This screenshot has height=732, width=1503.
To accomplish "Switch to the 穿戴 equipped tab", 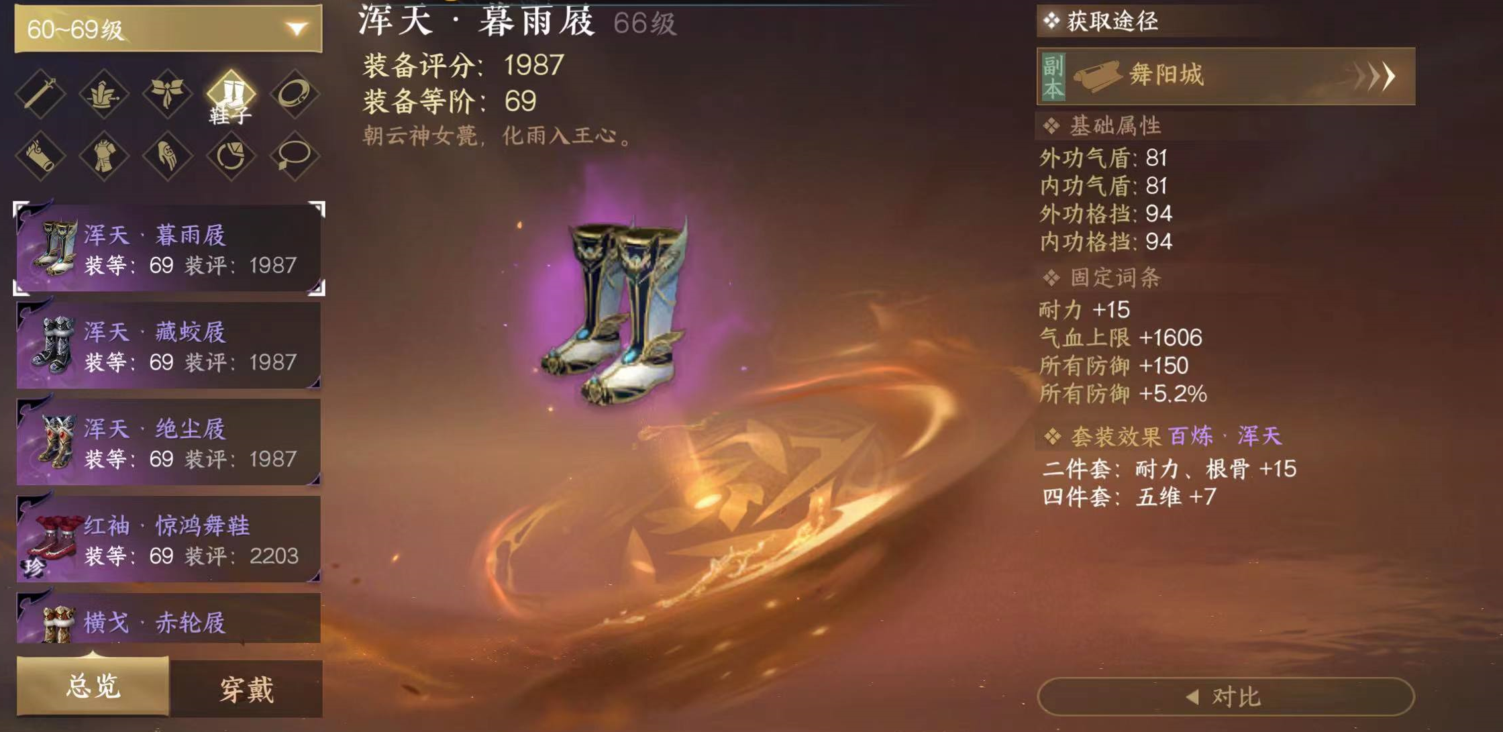I will click(x=247, y=689).
